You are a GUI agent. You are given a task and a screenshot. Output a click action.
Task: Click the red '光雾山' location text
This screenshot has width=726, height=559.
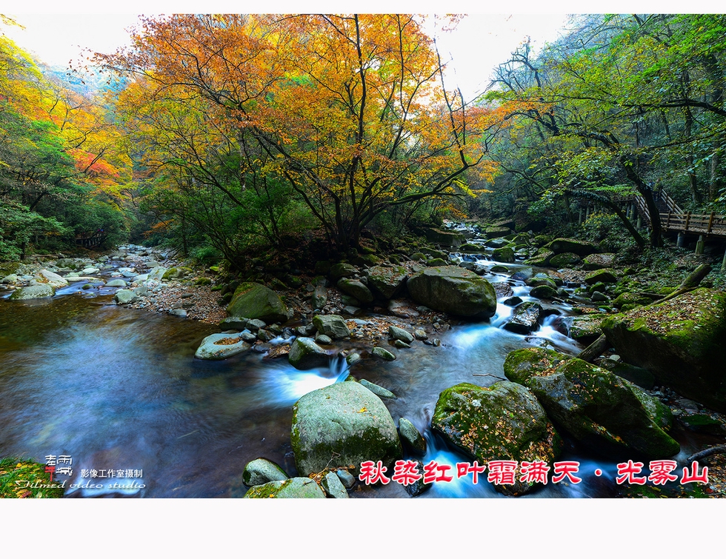(x=662, y=472)
